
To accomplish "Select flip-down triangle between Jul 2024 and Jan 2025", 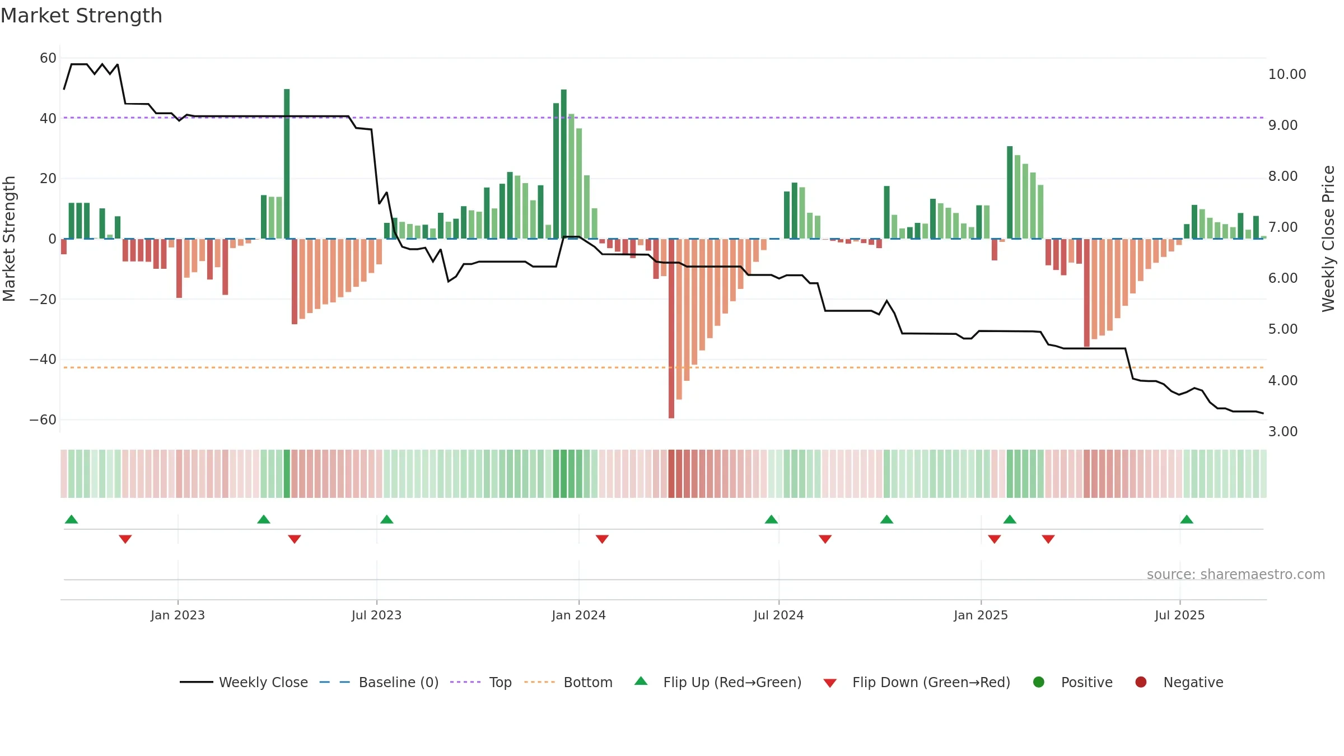I will (x=825, y=539).
